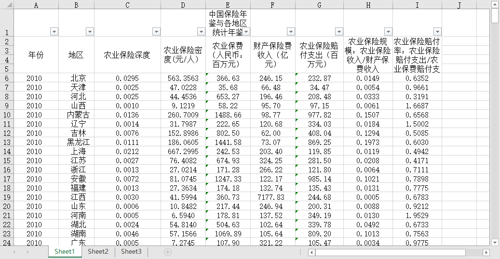Viewport: 500px width, 259px height.
Task: Open filter dropdown in column B header
Action: [90, 32]
